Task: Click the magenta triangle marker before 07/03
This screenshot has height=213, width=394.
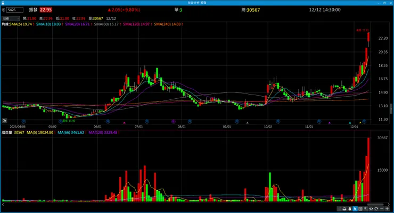Action: coord(124,123)
